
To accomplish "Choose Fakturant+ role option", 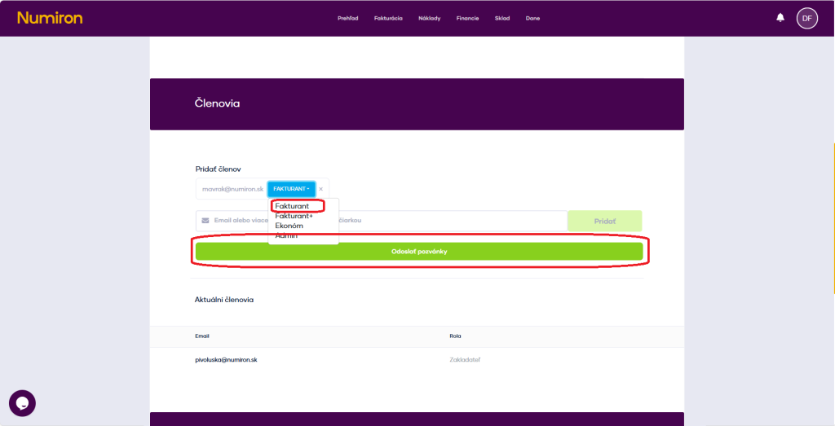I will point(294,216).
